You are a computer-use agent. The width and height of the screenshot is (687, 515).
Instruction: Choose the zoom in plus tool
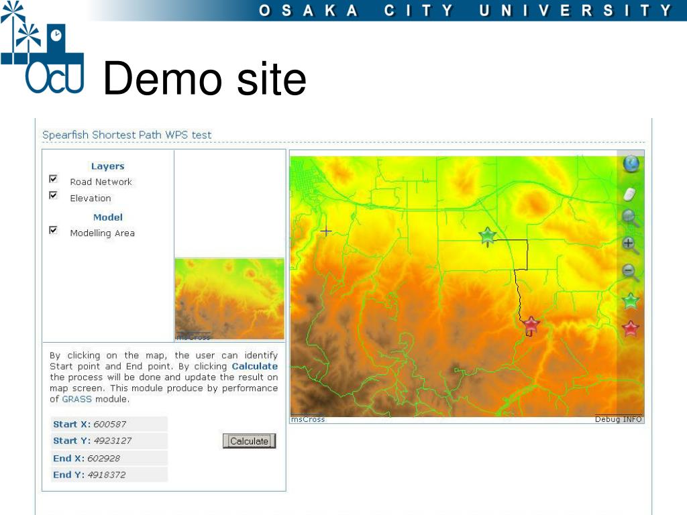[x=630, y=245]
